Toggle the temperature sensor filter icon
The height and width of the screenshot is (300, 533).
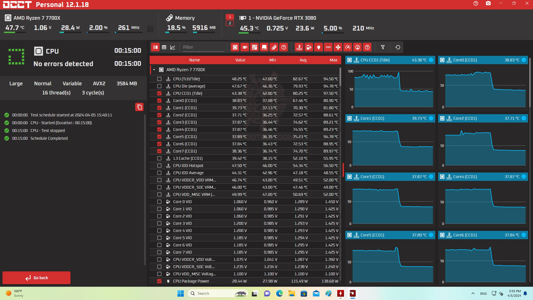299,47
